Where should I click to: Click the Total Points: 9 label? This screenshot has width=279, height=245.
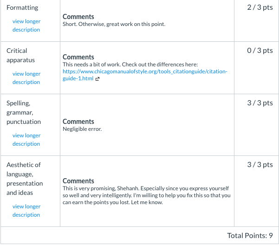pyautogui.click(x=250, y=236)
